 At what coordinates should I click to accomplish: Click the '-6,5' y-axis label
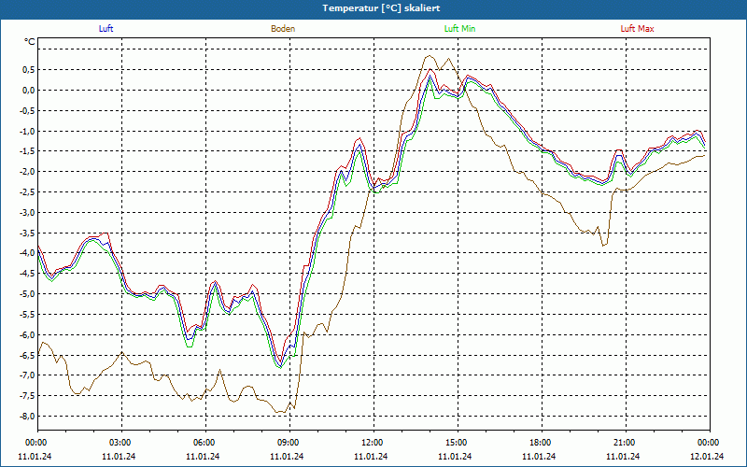click(28, 355)
